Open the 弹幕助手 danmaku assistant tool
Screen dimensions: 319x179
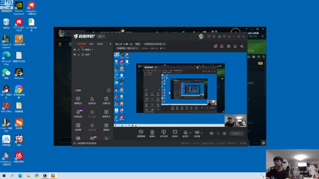(x=78, y=101)
